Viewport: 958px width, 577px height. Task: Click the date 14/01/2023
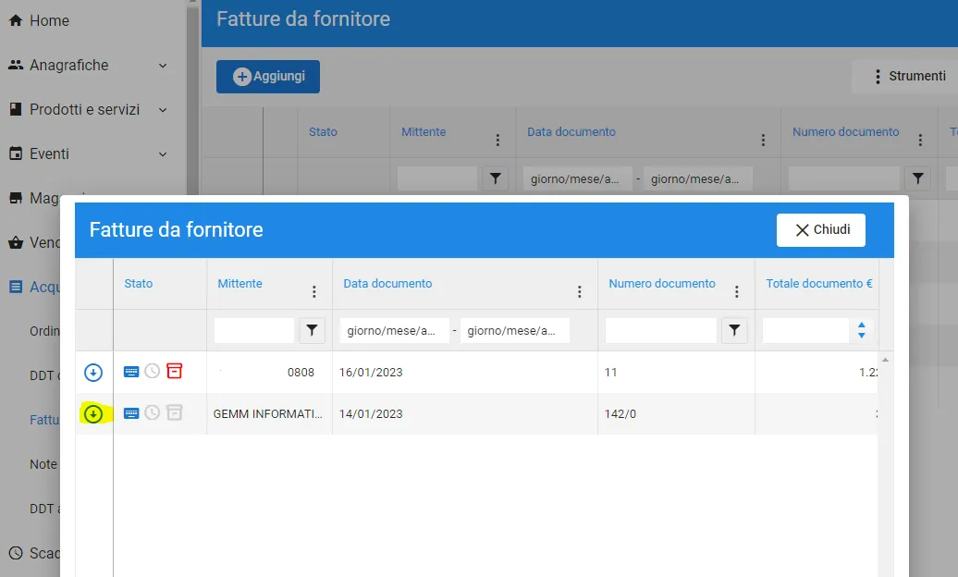click(371, 414)
